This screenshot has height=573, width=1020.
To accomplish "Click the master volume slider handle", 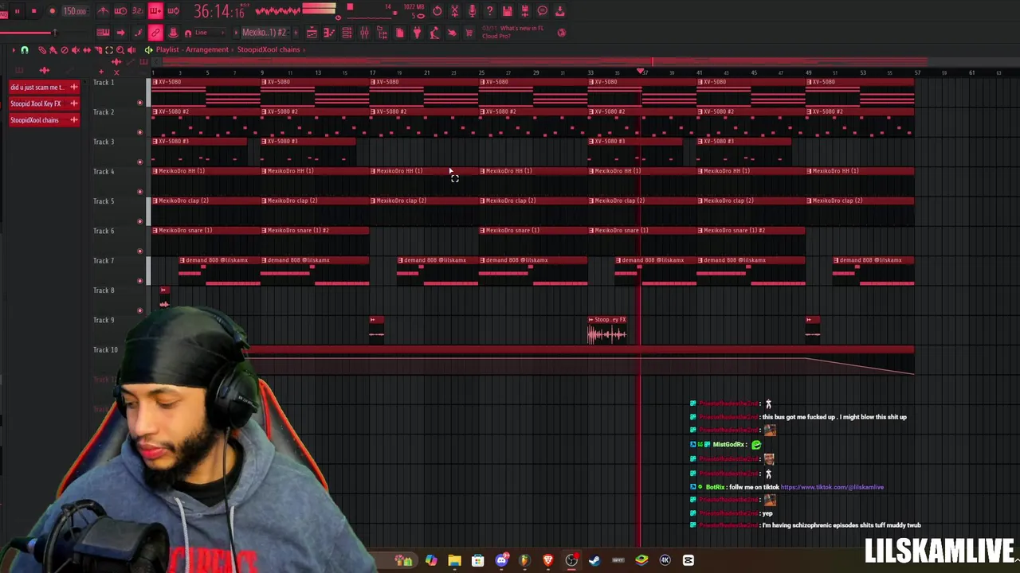I will pos(55,33).
